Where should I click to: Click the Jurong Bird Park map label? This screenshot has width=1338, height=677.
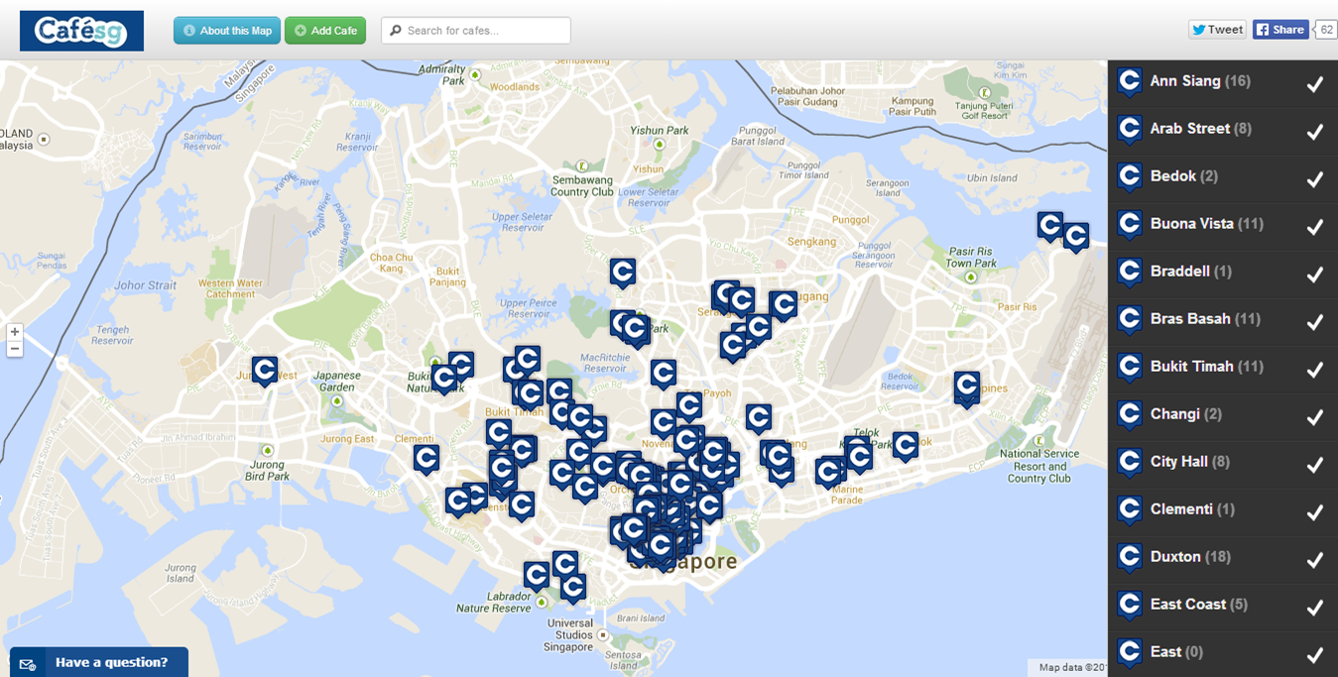coord(267,470)
